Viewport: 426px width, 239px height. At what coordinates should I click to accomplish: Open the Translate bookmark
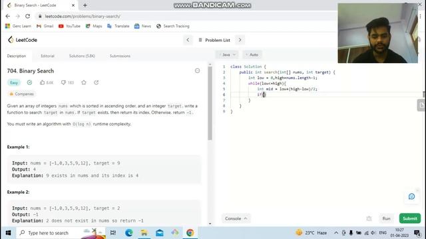coord(118,26)
